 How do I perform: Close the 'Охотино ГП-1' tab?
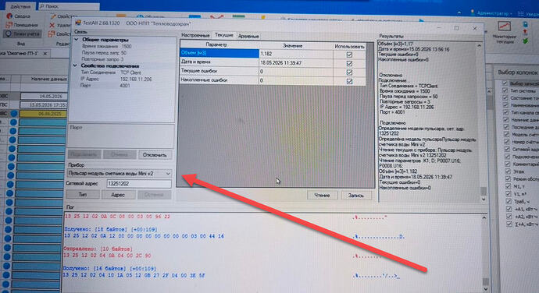pyautogui.click(x=45, y=54)
